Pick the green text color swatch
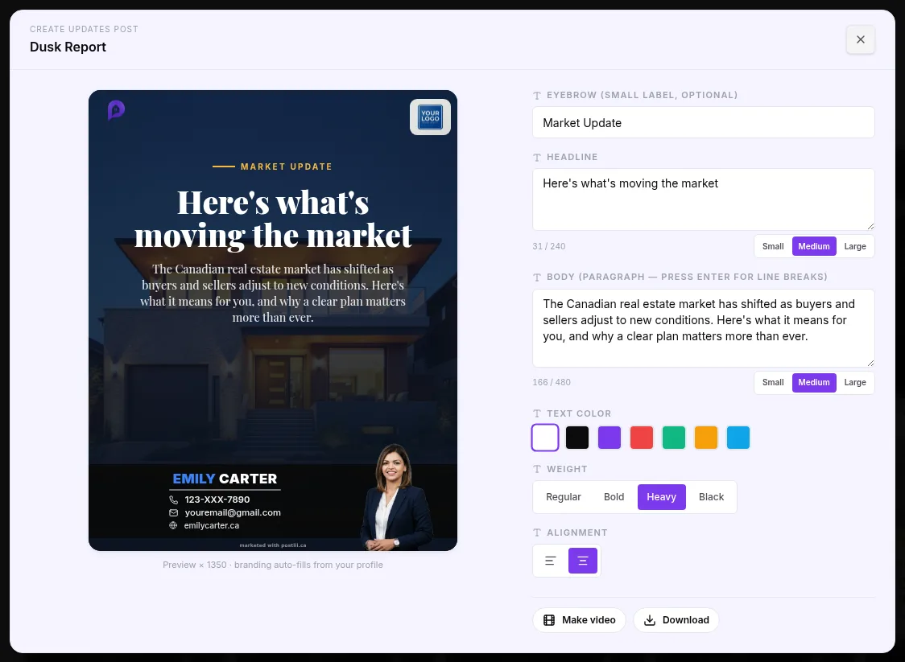The height and width of the screenshot is (662, 905). (674, 437)
